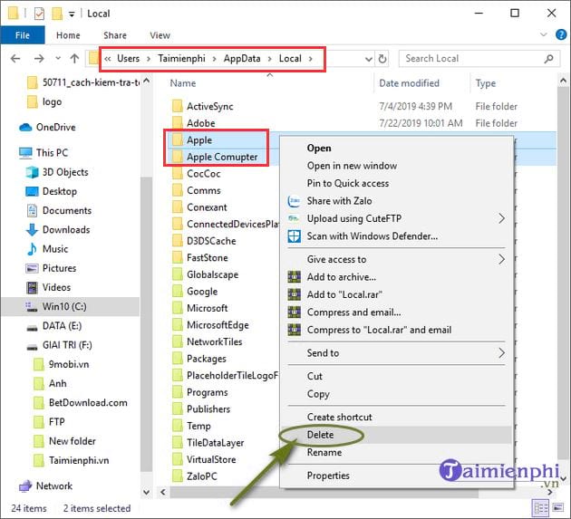Select the ZaloPC folder

click(202, 476)
